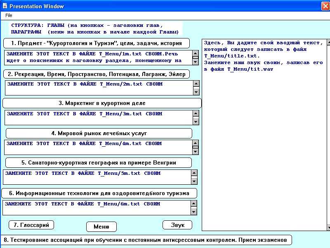330x248 pixels.
Task: Open chapter 4 Мировой рынок лечебных услуг
Action: (x=99, y=133)
